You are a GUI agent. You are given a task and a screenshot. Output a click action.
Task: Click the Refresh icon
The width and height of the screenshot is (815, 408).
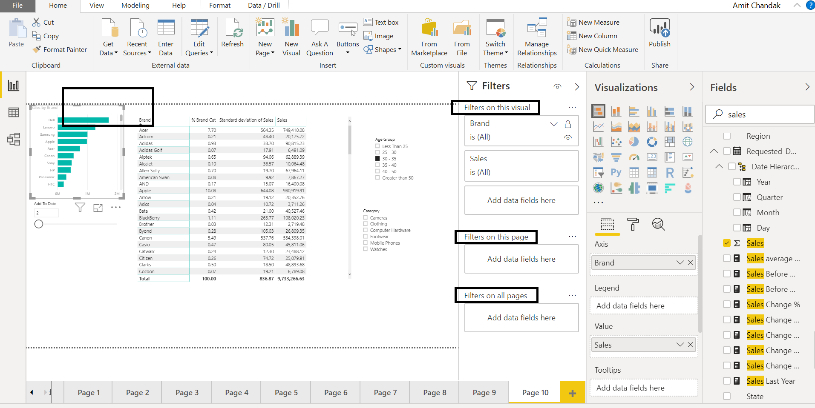[233, 28]
